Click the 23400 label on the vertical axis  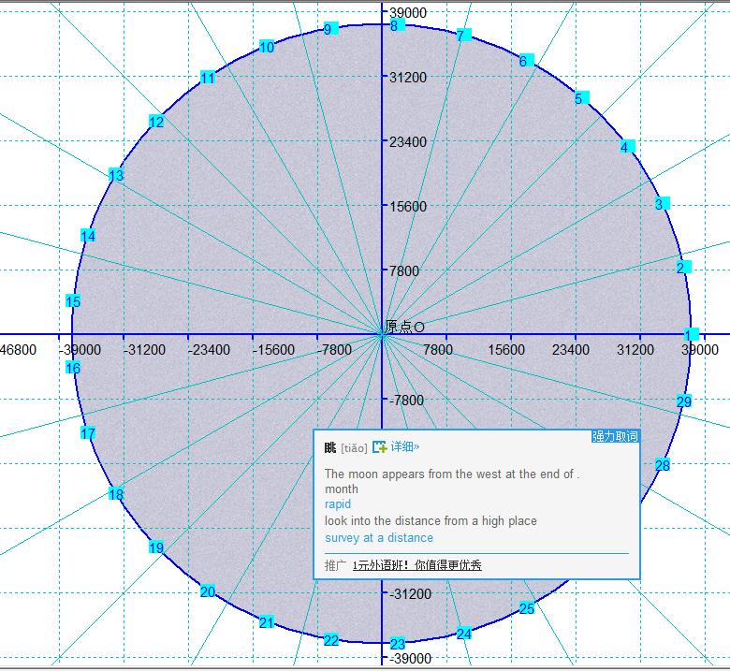click(x=408, y=141)
